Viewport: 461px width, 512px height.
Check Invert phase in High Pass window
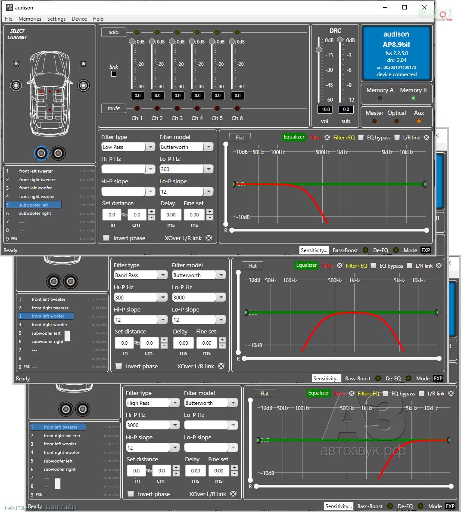click(x=131, y=494)
